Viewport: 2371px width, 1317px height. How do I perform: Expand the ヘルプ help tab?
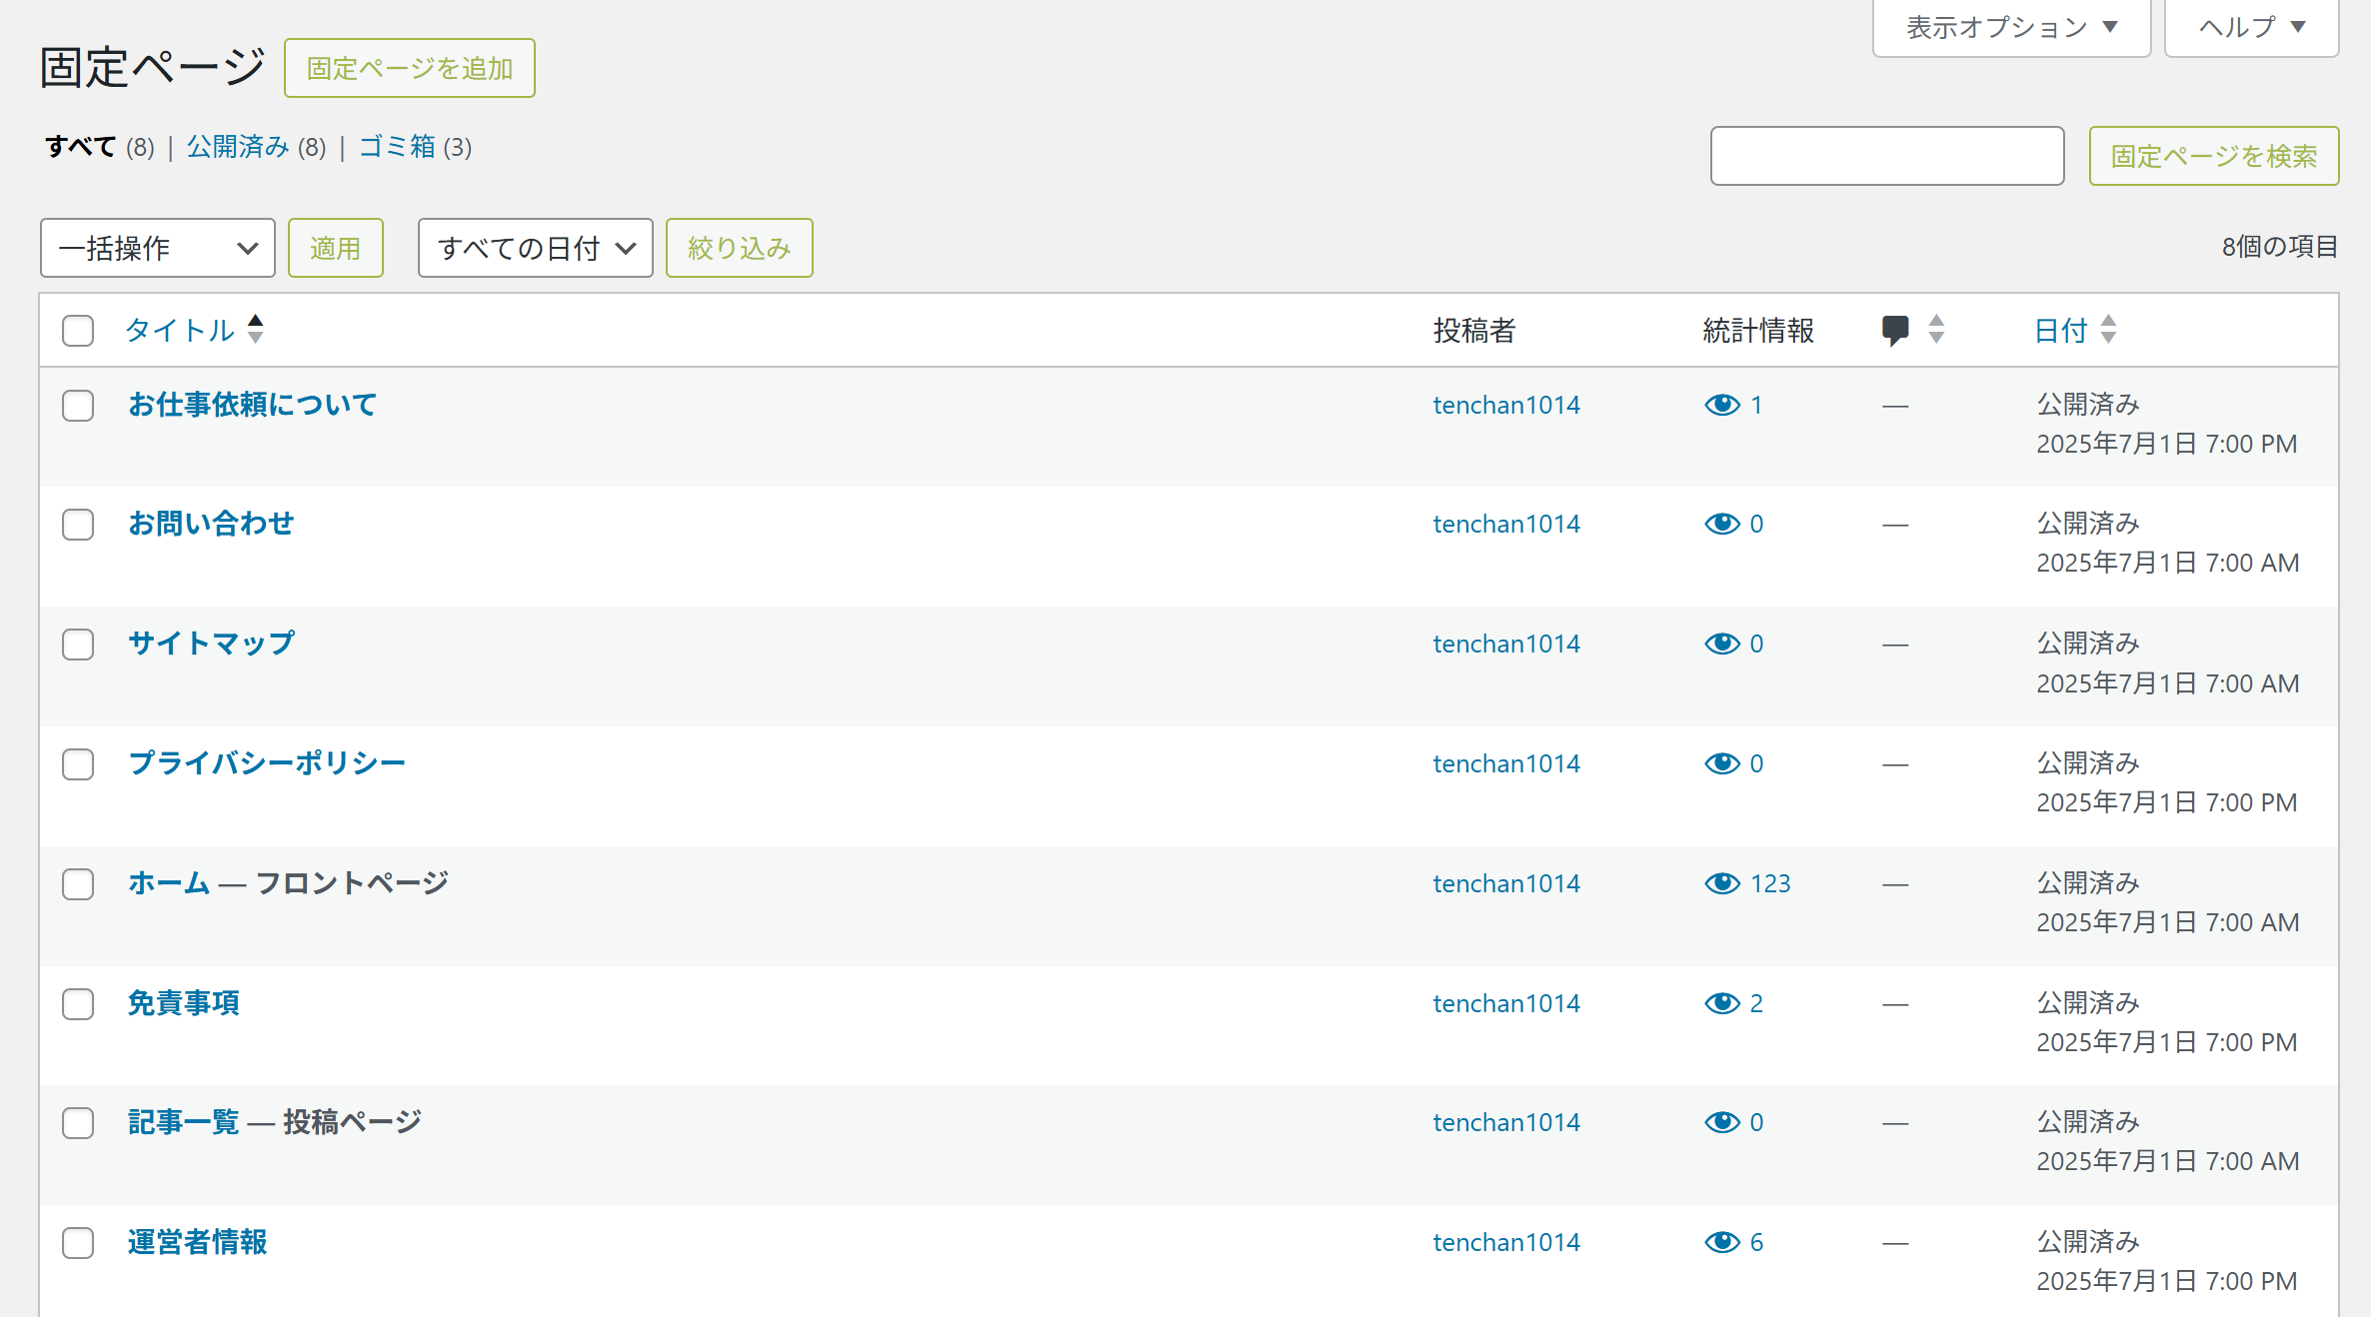[x=2251, y=27]
